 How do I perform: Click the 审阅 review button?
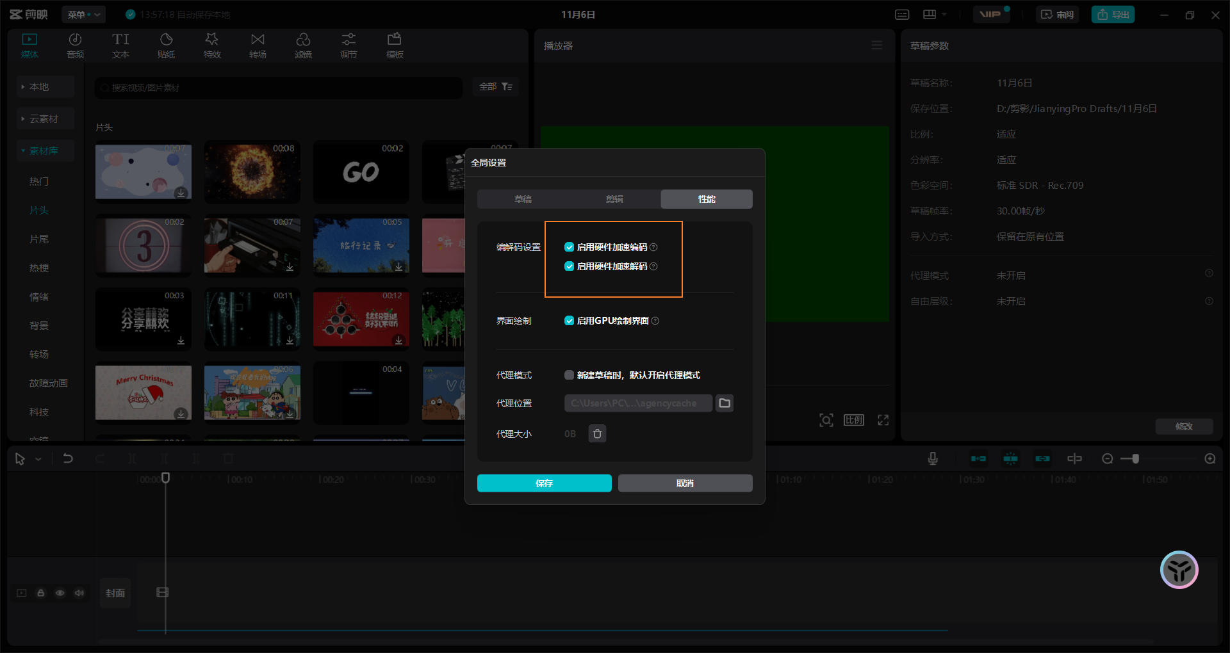(1058, 15)
